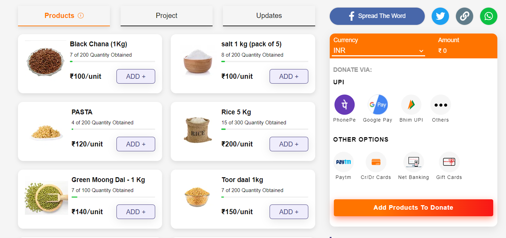Image resolution: width=506 pixels, height=238 pixels.
Task: Open Others UPI options
Action: tap(441, 105)
